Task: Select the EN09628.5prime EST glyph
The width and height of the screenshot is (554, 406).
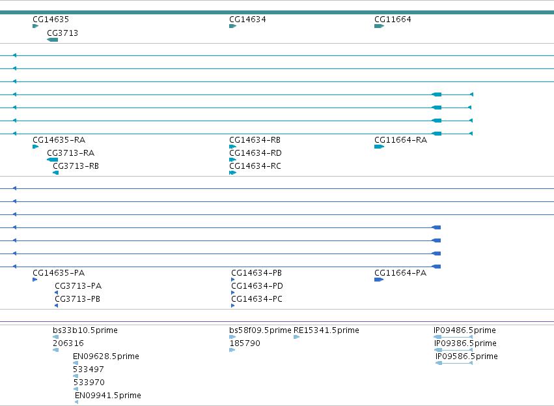Action: coord(76,363)
